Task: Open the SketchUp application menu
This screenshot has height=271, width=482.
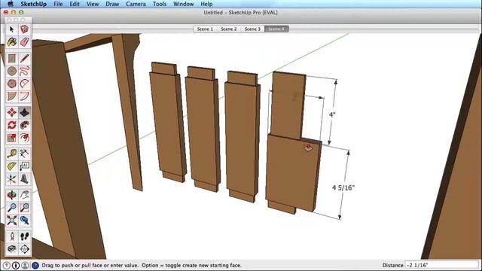Action: [33, 4]
